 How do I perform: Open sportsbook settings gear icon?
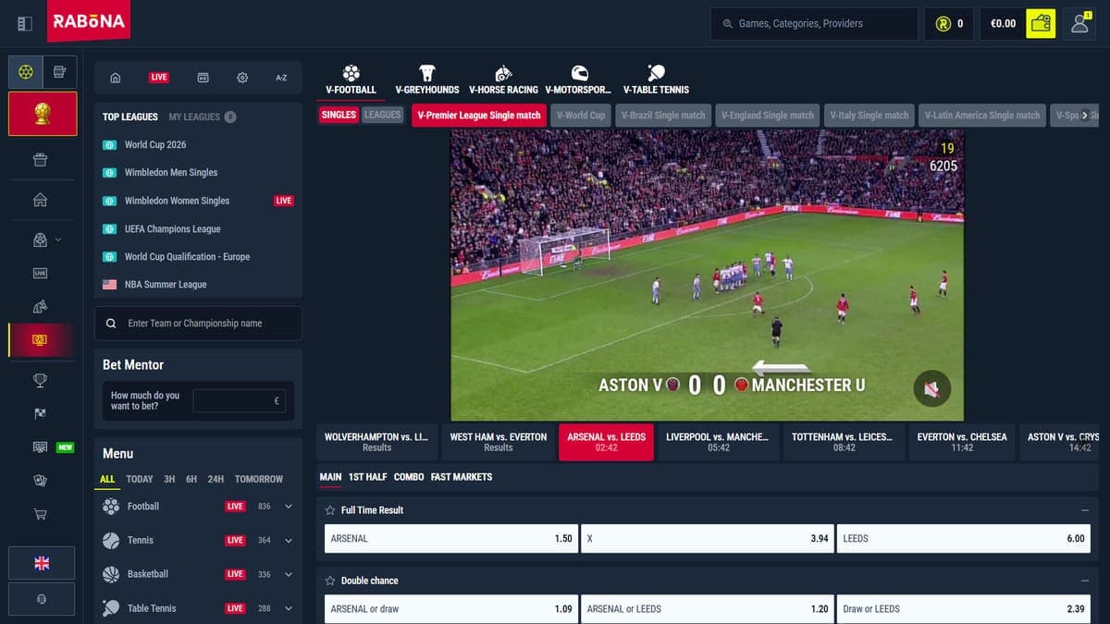click(242, 78)
